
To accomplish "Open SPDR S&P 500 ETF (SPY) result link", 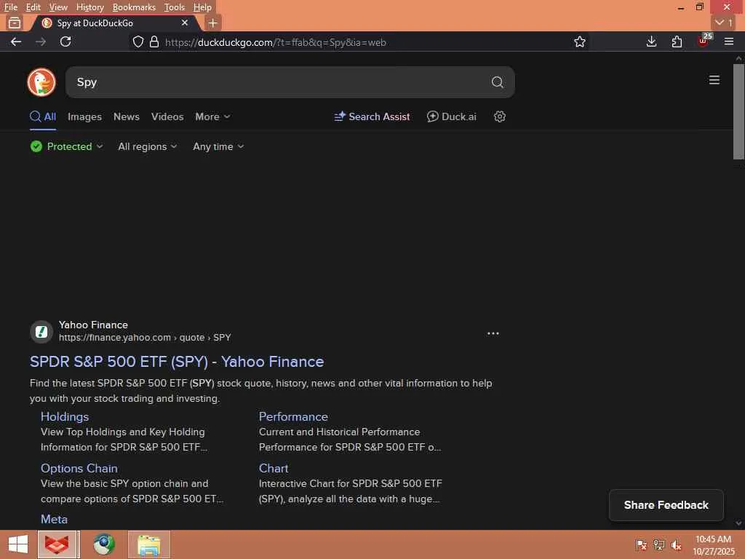I will (x=177, y=362).
